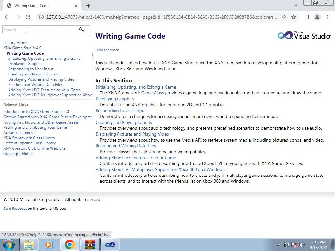335x251 pixels.
Task: Open Reading and Writing Data Files in main content
Action: tap(126, 146)
